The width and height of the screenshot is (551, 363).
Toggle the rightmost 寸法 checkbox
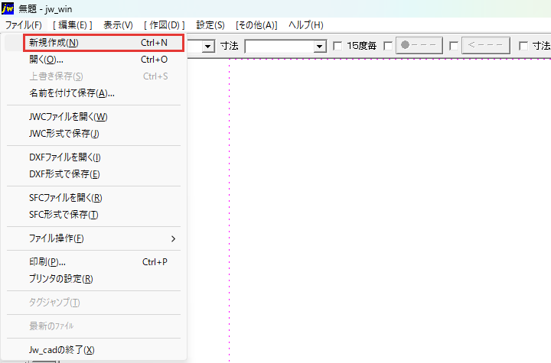[x=523, y=46]
